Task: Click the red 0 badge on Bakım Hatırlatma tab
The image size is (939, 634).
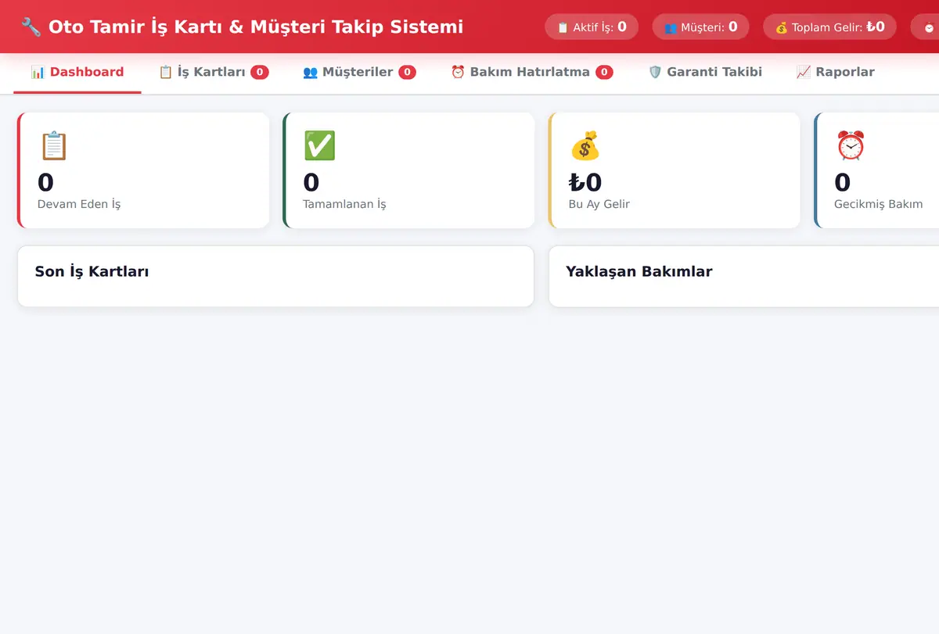Action: (x=604, y=72)
